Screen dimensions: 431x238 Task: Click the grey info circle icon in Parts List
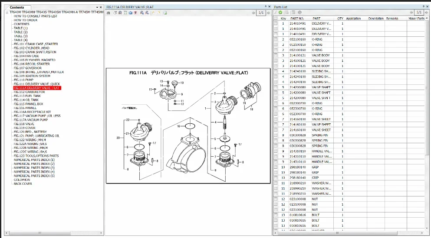(x=299, y=13)
